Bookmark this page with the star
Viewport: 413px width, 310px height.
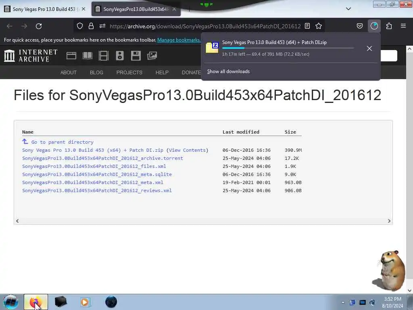pyautogui.click(x=319, y=26)
